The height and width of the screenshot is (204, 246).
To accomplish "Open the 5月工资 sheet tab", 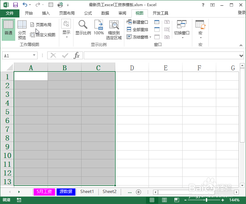I will 44,192.
